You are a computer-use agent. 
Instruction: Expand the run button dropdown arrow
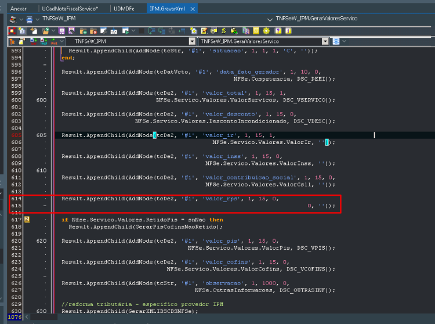[133, 31]
